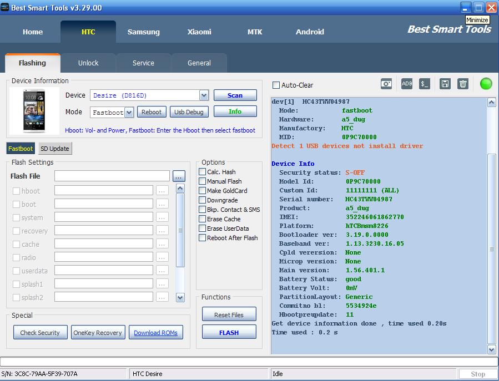Save the log using the floppy disk icon
The height and width of the screenshot is (381, 499).
tap(445, 84)
